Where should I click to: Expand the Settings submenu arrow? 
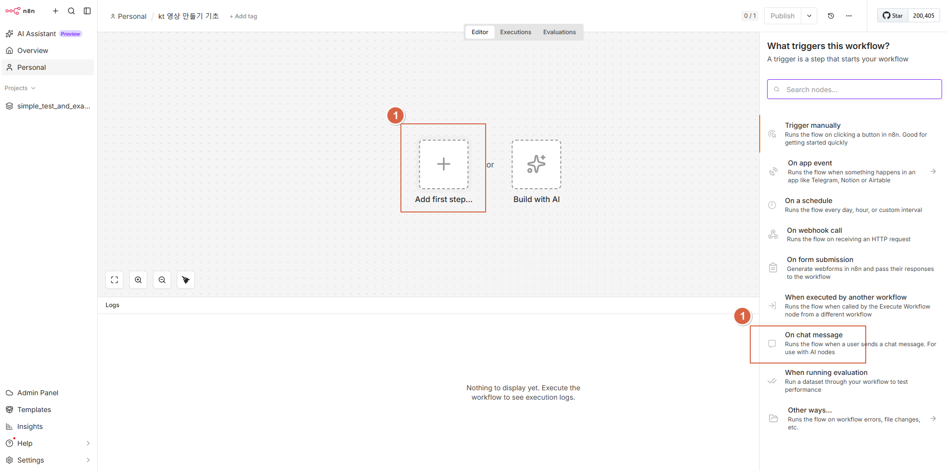[88, 460]
